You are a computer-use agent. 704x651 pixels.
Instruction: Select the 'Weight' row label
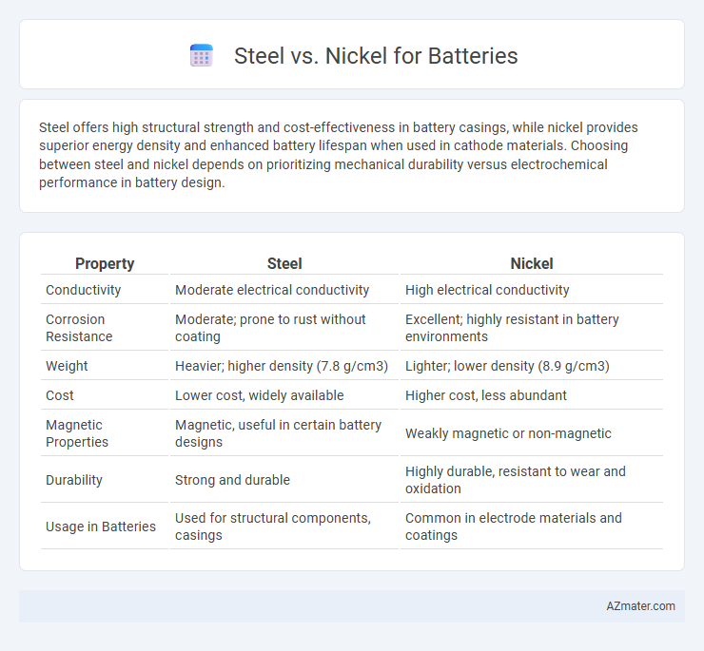click(67, 366)
